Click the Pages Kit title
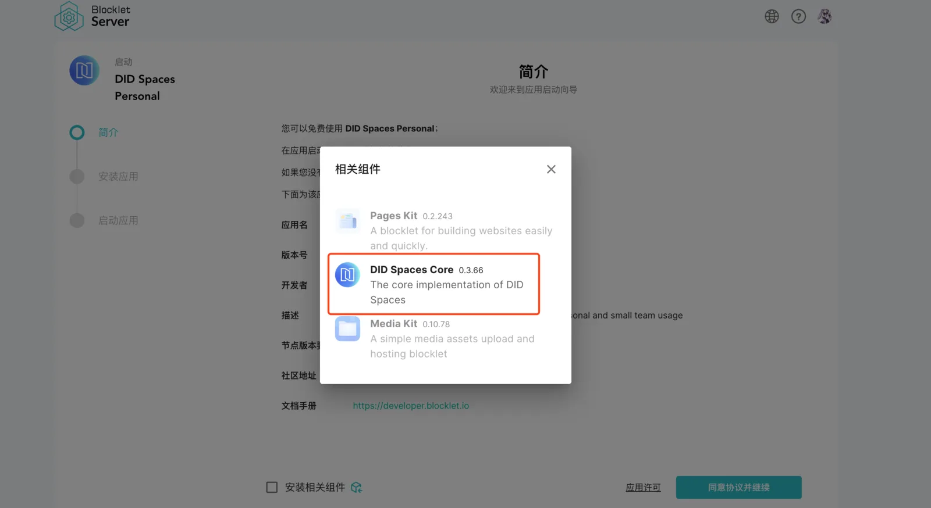931x508 pixels. pyautogui.click(x=394, y=216)
